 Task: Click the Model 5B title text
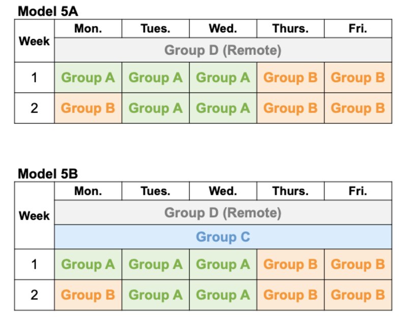(47, 174)
